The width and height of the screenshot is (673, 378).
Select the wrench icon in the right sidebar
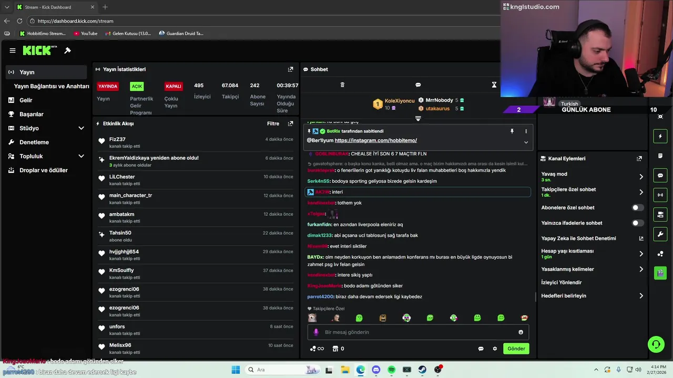pyautogui.click(x=660, y=234)
